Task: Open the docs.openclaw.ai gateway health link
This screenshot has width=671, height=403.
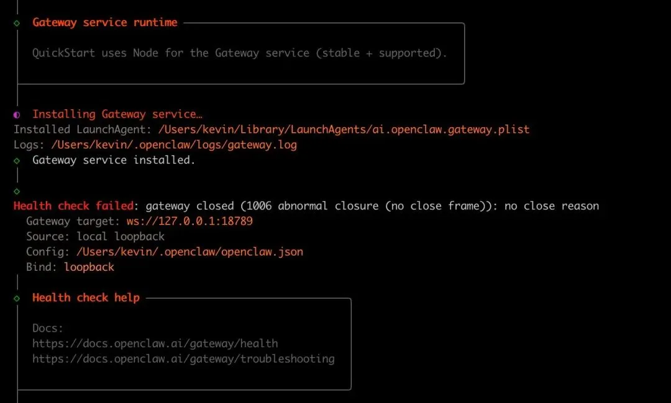Action: click(155, 343)
